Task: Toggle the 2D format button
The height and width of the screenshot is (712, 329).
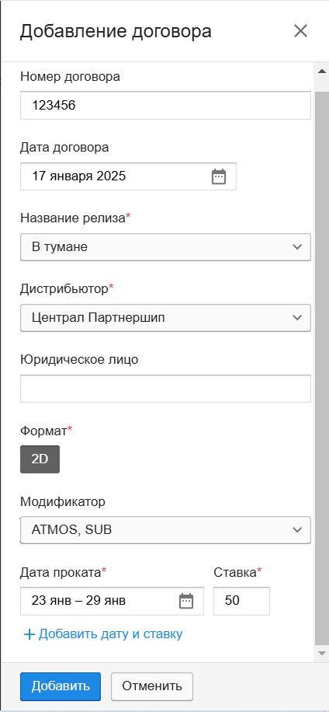Action: pos(40,459)
